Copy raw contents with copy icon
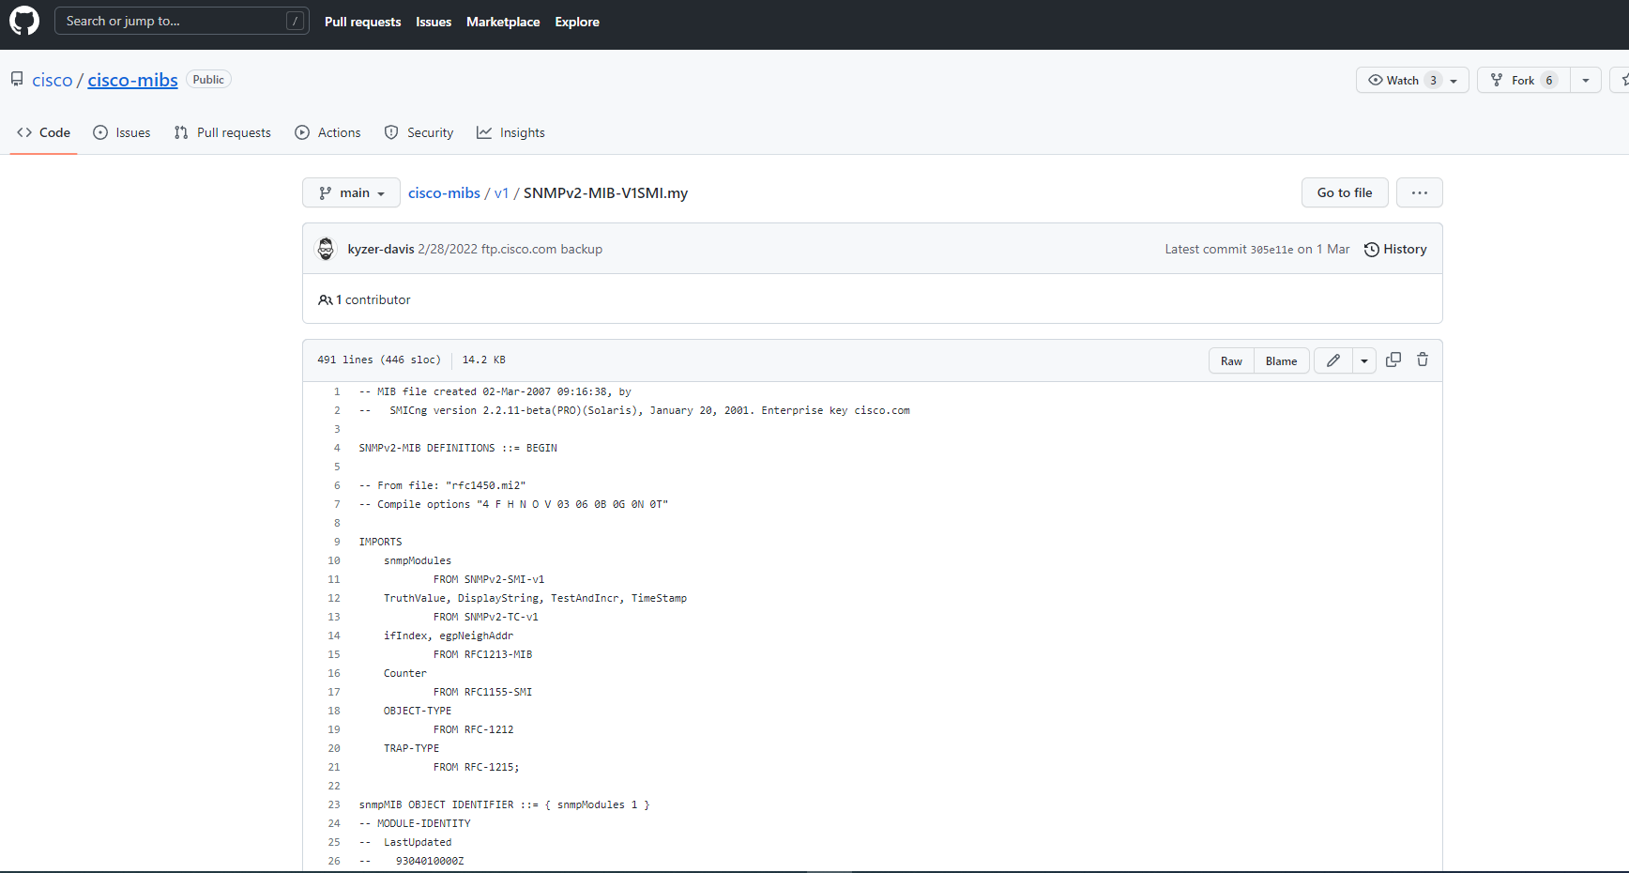The width and height of the screenshot is (1629, 873). tap(1393, 360)
